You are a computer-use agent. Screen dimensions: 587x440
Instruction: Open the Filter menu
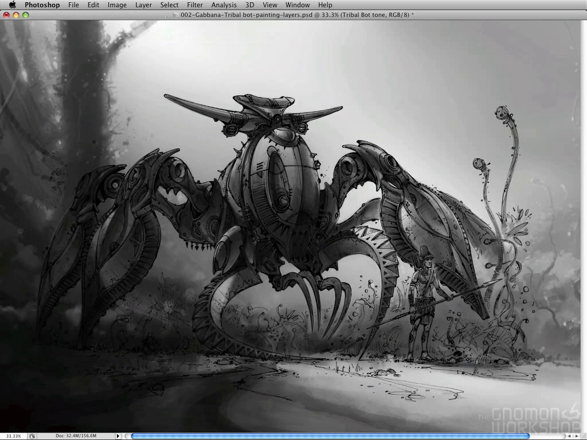(195, 5)
